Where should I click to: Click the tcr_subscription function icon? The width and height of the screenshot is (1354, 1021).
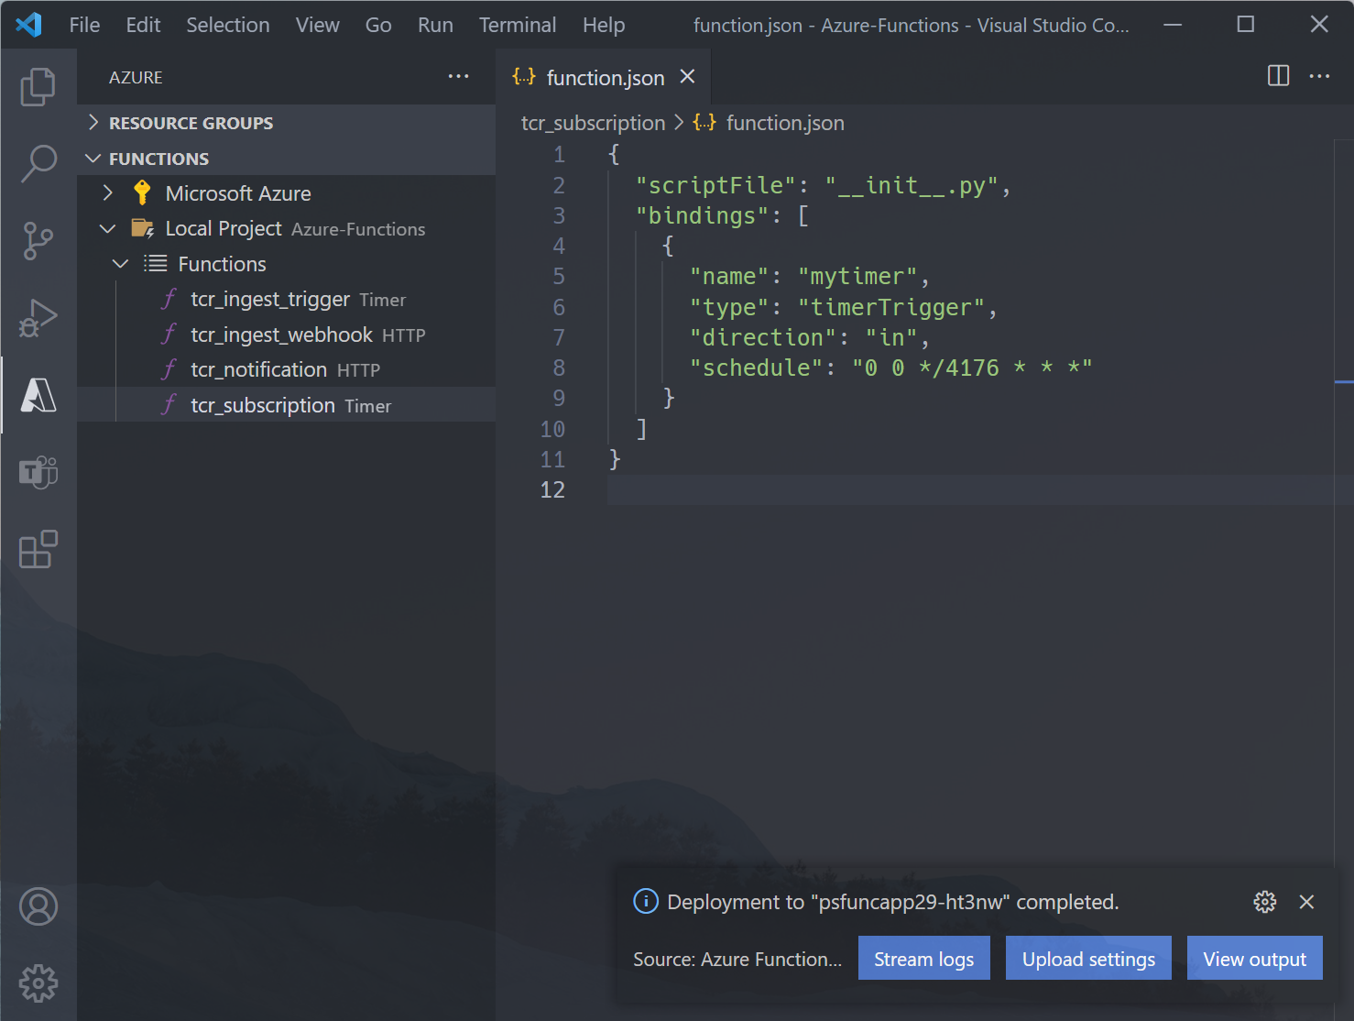(169, 405)
